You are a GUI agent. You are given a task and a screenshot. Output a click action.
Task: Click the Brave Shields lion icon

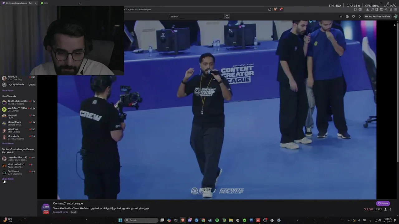pos(275,9)
